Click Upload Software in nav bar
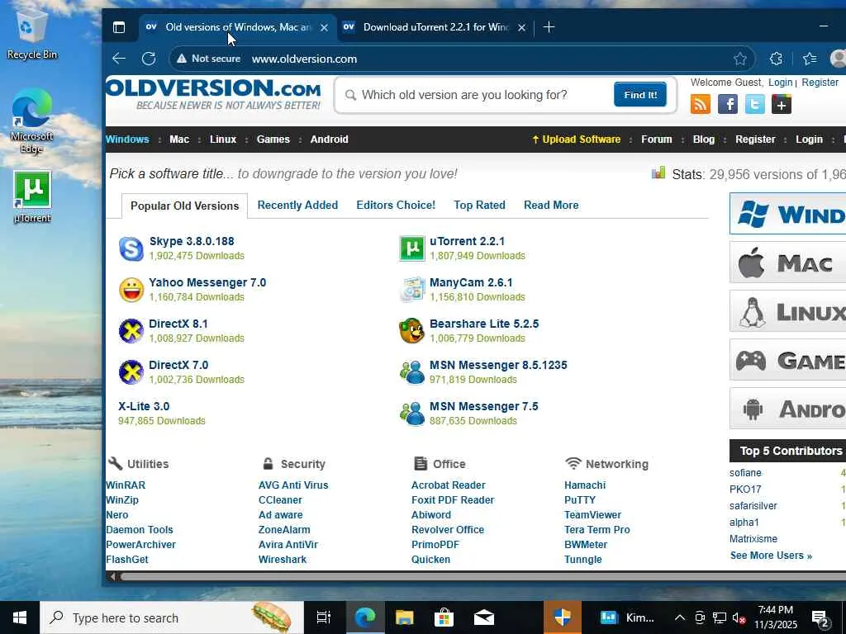Image resolution: width=846 pixels, height=634 pixels. coord(576,139)
